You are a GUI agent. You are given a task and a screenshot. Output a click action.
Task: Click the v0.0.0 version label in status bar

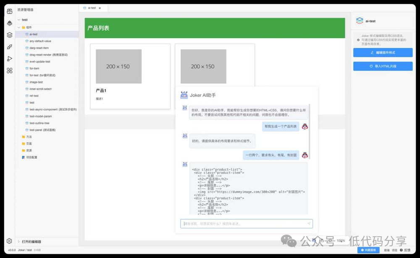tap(12, 250)
